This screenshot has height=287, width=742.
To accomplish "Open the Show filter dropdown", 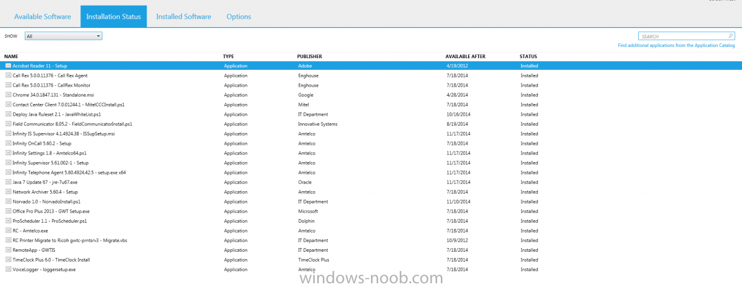I will (63, 36).
